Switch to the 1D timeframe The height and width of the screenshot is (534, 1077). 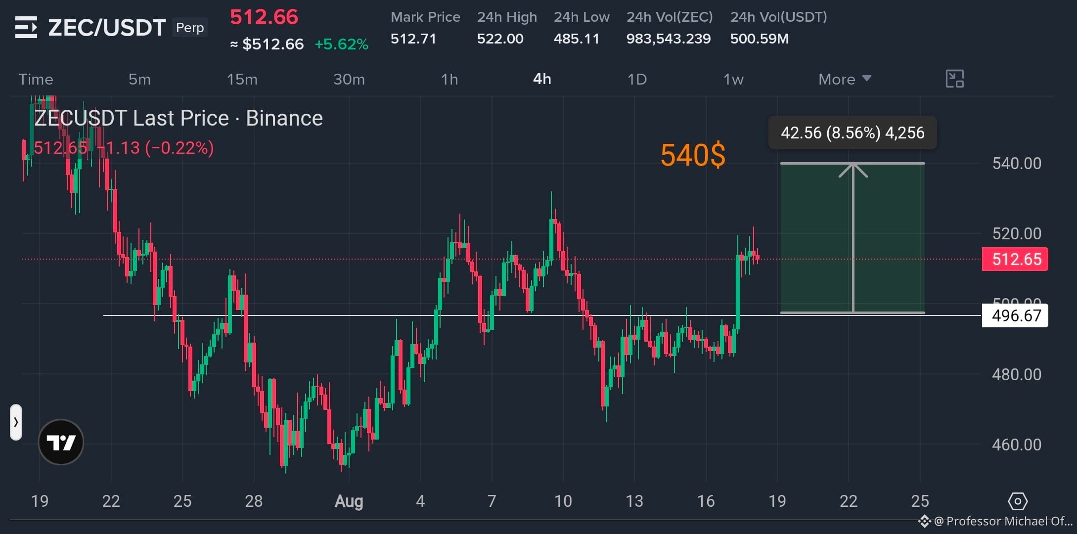(637, 79)
